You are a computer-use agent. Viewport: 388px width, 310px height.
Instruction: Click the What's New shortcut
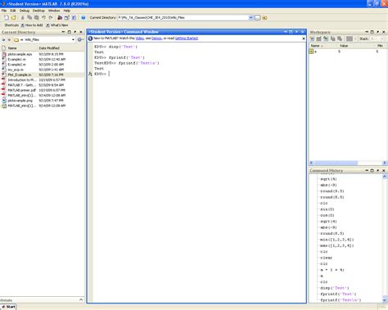click(x=57, y=25)
